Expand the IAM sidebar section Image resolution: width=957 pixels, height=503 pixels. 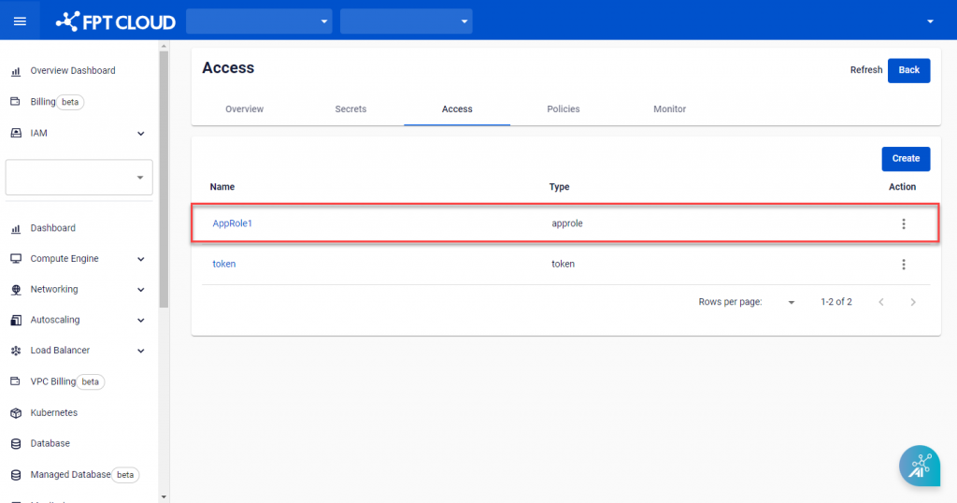click(141, 134)
